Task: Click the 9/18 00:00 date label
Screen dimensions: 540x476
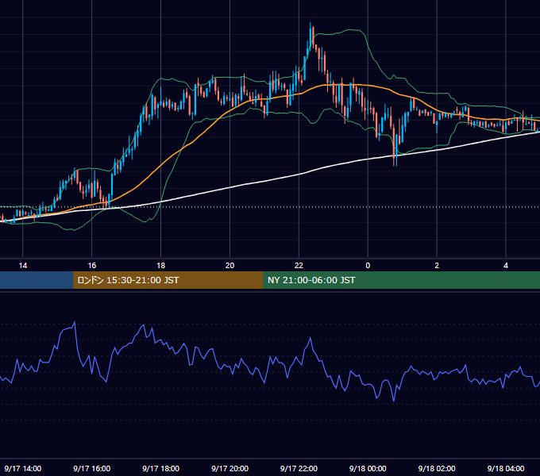Action: point(368,468)
